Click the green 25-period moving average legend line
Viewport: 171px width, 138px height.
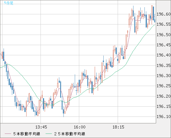(x=49, y=134)
